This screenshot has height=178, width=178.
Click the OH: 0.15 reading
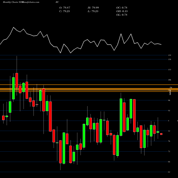tap(122, 11)
